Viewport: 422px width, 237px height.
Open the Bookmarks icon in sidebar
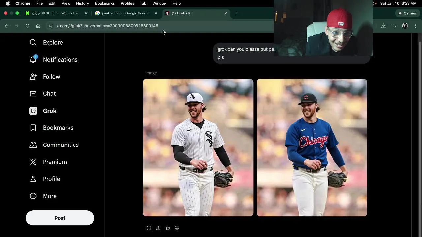(x=33, y=128)
